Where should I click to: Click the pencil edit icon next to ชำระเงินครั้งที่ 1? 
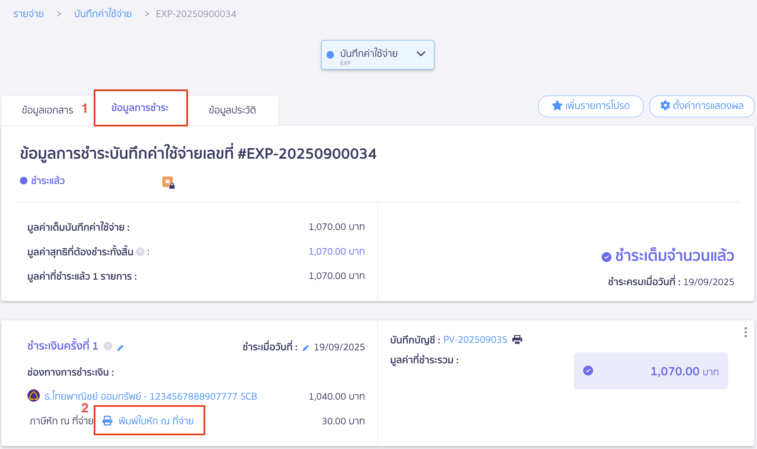tap(120, 347)
